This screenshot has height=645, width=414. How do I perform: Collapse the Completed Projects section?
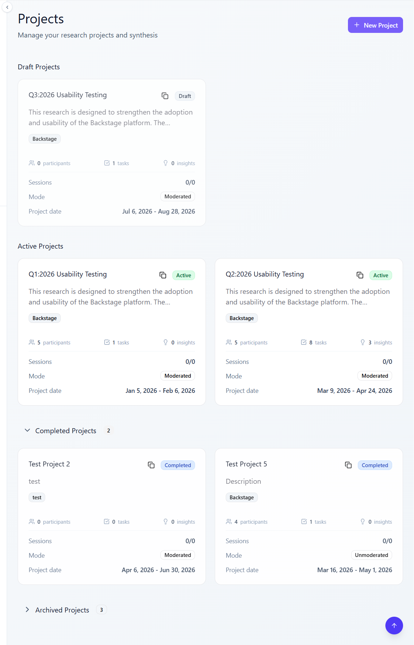tap(28, 430)
